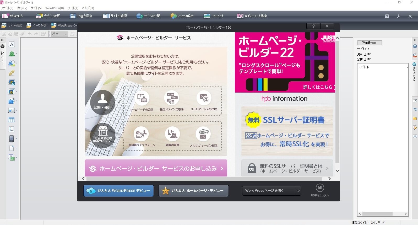Click the stacked windows icon on right strip
Viewport: 418px width, 225px height.
point(415,100)
